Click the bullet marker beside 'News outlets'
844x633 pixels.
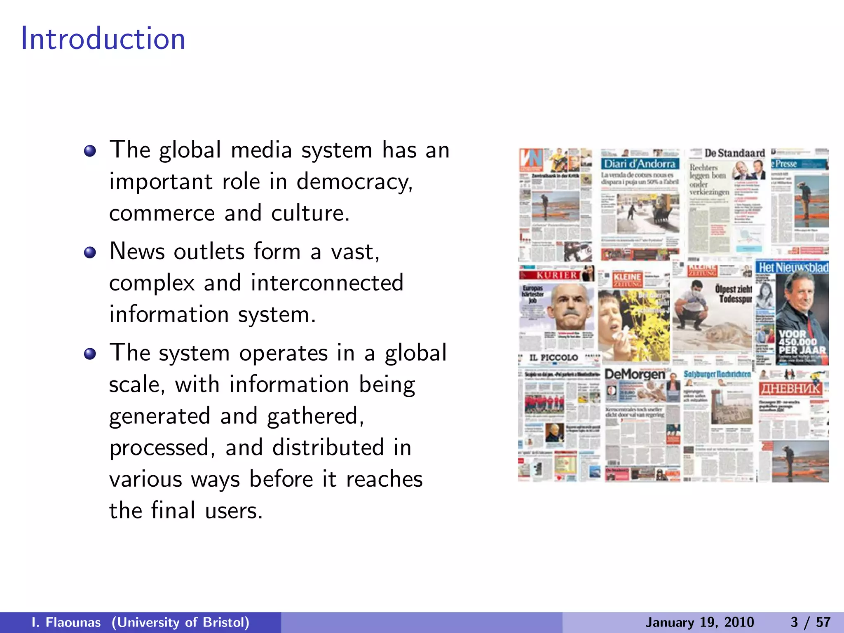pos(90,252)
